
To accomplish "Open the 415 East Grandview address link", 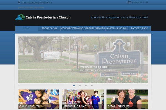I will click(37, 2).
